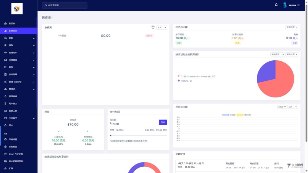This screenshot has height=173, width=308.
Task: Open the 管理用户 users icon
Action: 5,53
